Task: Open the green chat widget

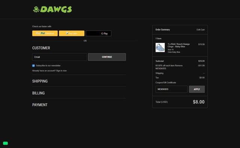Action: pyautogui.click(x=5, y=143)
